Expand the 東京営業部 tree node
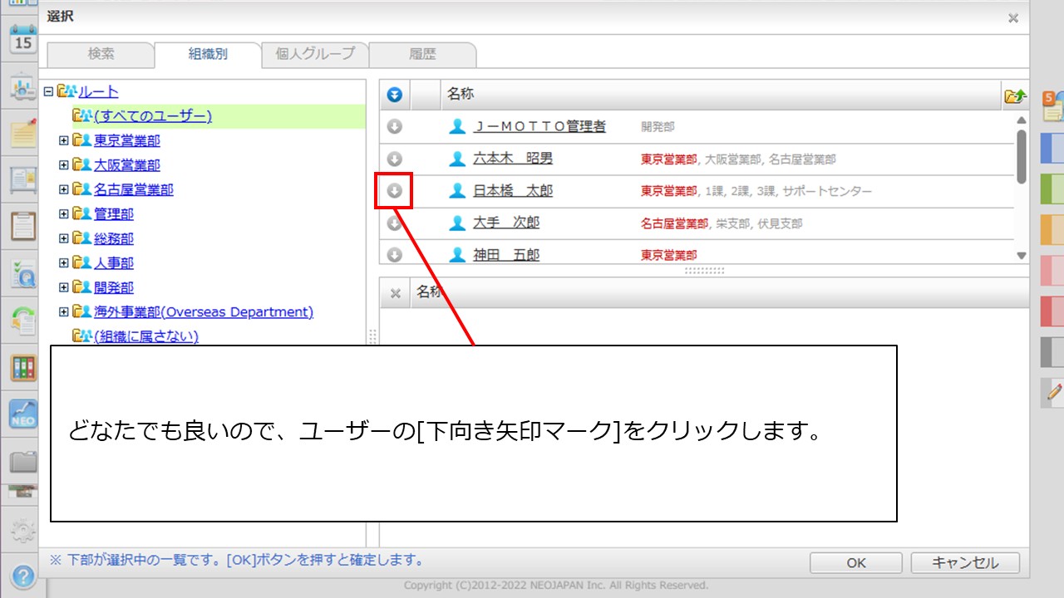1064x598 pixels. pos(64,141)
